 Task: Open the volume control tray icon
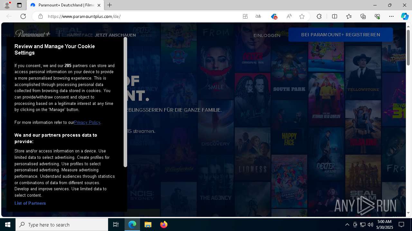(370, 225)
